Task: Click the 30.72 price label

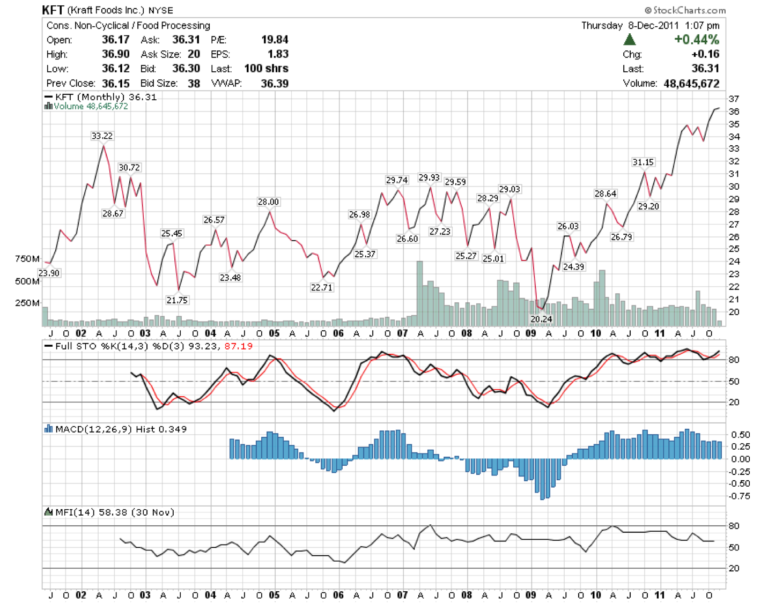Action: (x=129, y=167)
